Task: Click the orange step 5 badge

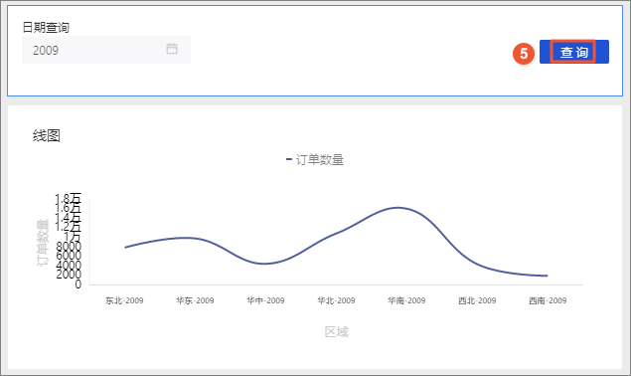Action: point(523,53)
